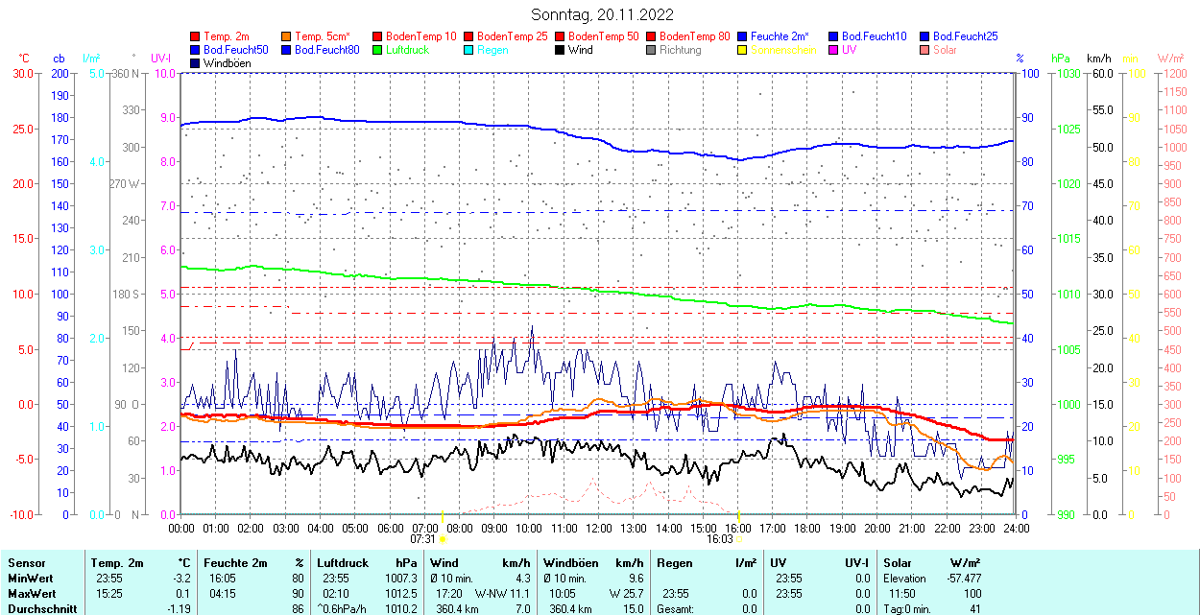Click the 20:00 time axis label

[877, 528]
